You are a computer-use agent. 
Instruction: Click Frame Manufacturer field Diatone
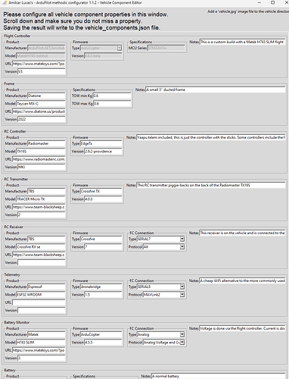click(x=46, y=96)
